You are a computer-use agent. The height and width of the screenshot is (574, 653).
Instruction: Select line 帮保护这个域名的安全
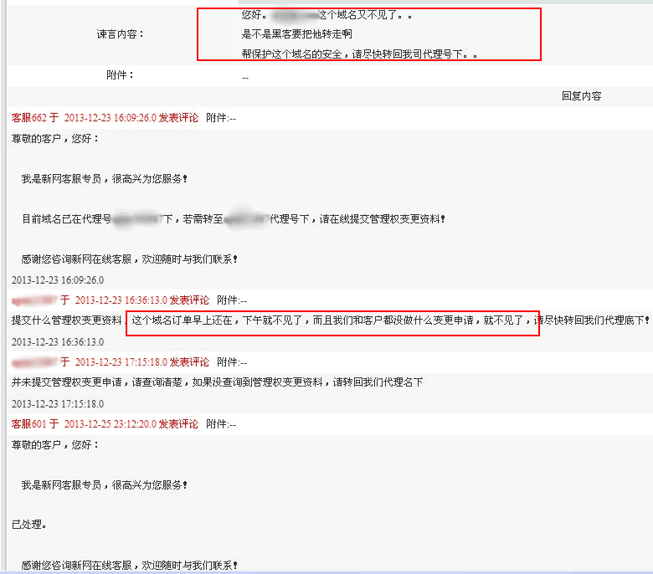click(359, 54)
